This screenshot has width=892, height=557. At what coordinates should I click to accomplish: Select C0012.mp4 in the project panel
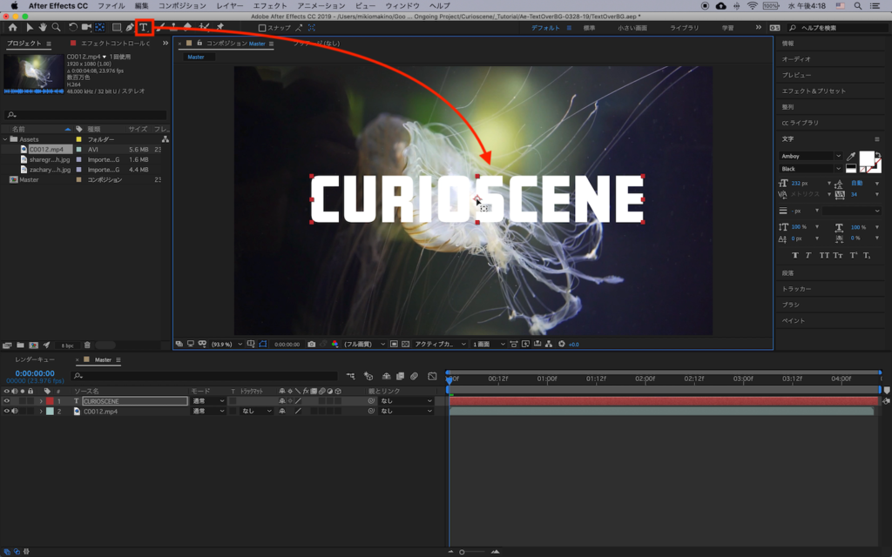point(45,149)
